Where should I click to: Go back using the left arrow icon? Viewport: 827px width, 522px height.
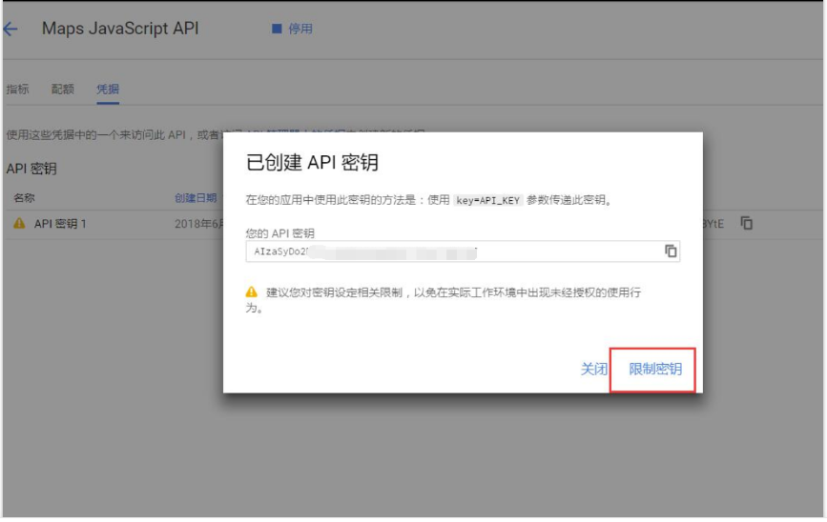click(x=10, y=29)
